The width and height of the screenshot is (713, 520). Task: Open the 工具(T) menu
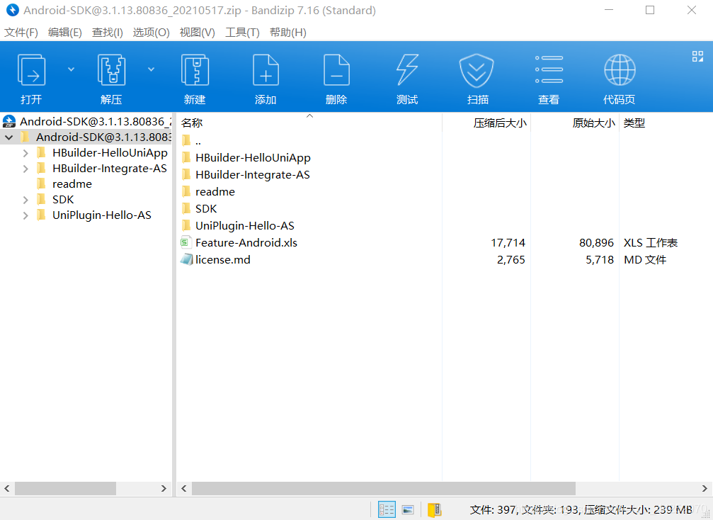242,33
